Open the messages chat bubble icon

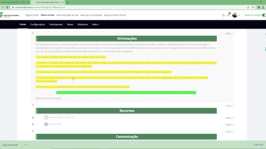click(228, 15)
